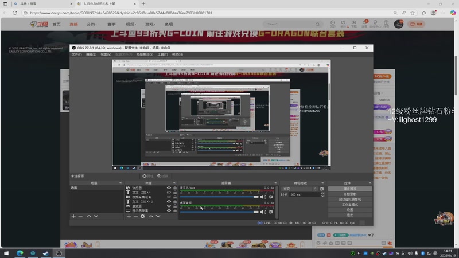Click the 停止推流 stop streaming button
The height and width of the screenshot is (258, 459).
coord(350,189)
